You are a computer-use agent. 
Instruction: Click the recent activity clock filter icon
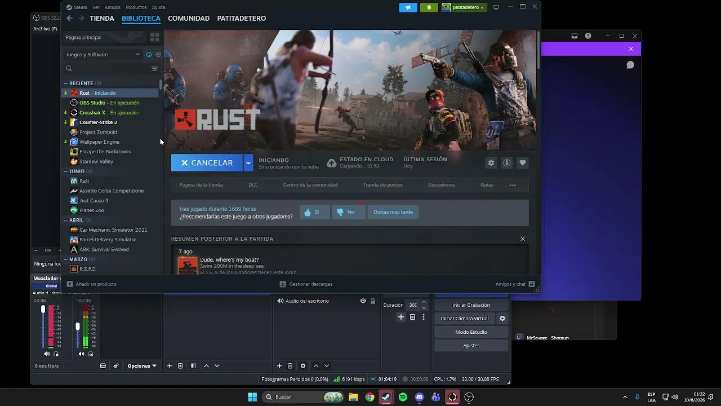[149, 55]
